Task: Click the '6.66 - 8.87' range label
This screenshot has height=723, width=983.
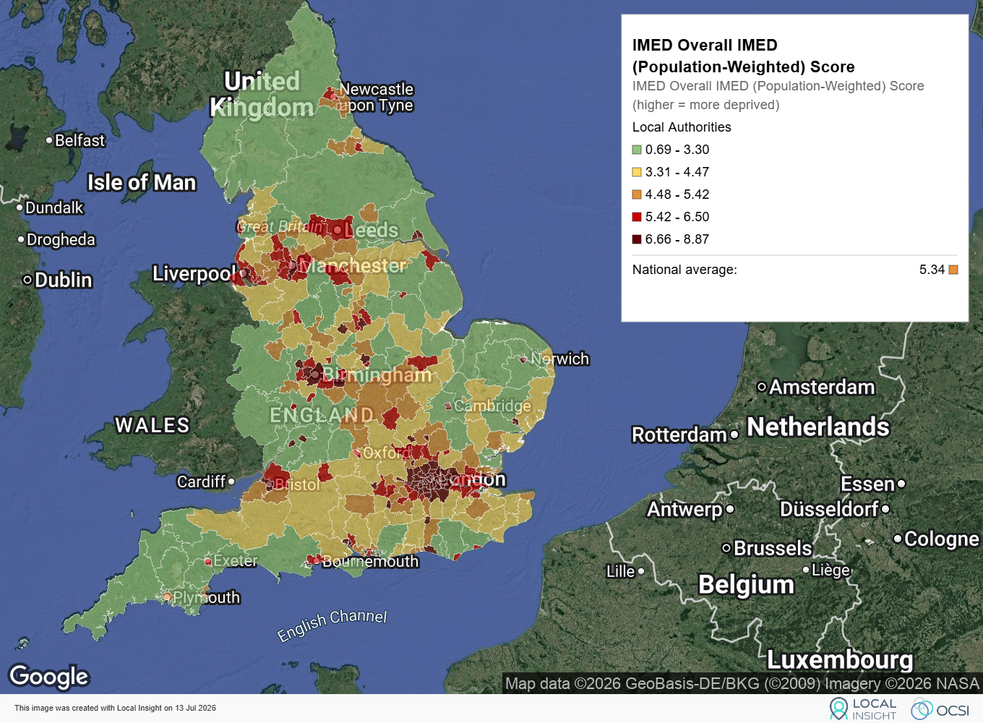Action: [x=677, y=239]
